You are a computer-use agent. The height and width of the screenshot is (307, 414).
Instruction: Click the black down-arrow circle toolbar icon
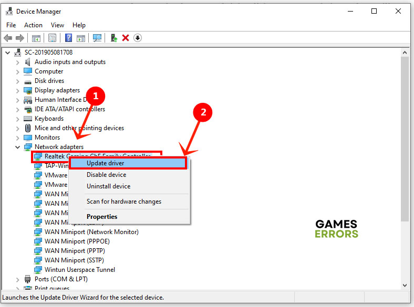pos(138,38)
